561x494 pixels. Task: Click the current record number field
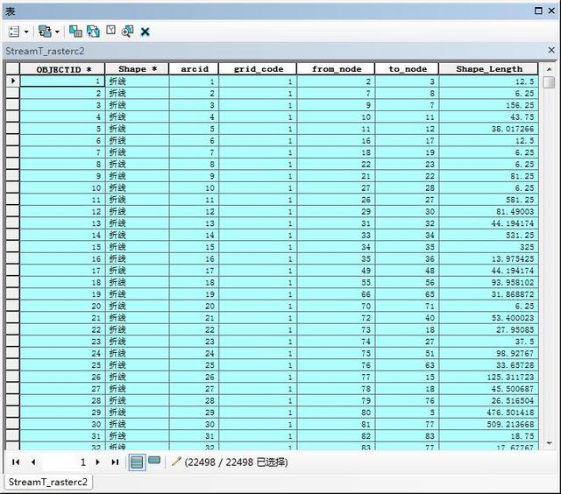coord(65,462)
